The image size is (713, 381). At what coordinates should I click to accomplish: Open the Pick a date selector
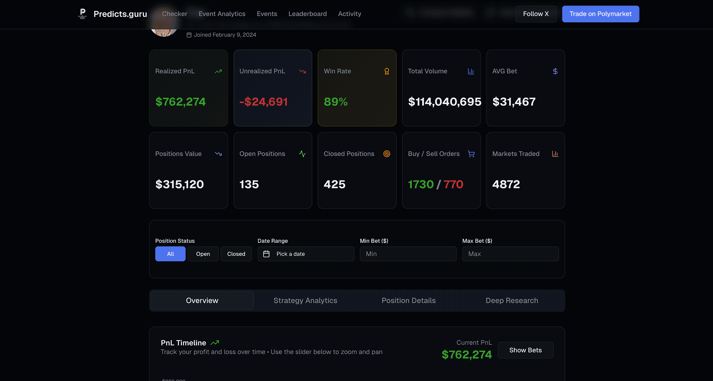click(x=305, y=254)
